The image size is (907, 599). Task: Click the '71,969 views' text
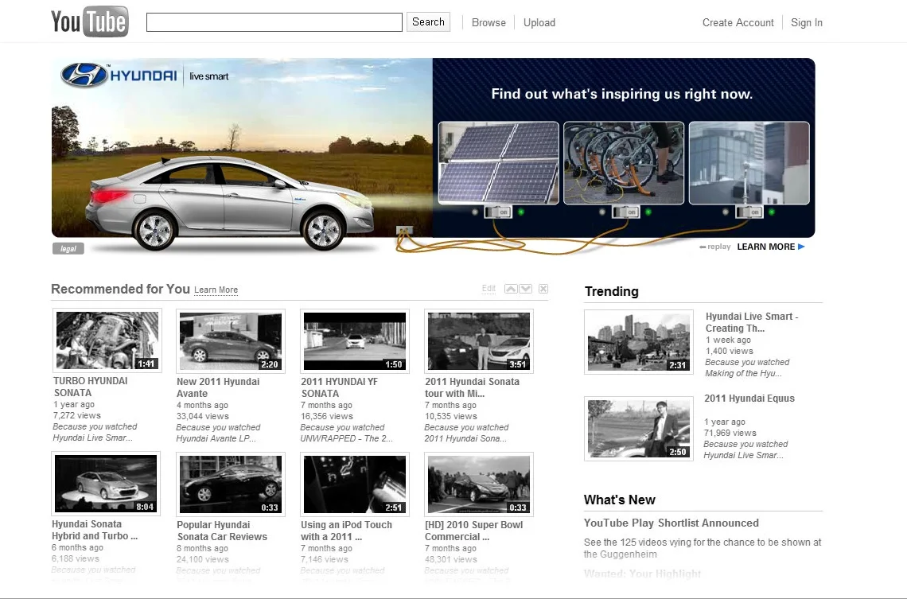click(730, 433)
